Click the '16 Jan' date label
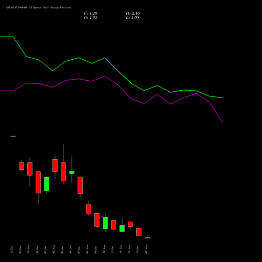The height and width of the screenshot is (262, 262). [129, 249]
